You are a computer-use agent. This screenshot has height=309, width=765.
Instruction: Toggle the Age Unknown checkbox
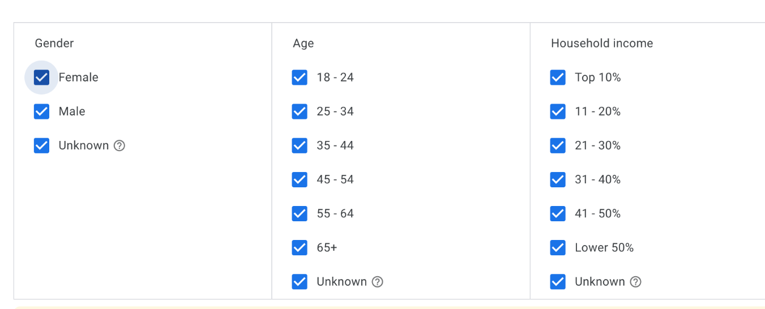click(x=300, y=281)
